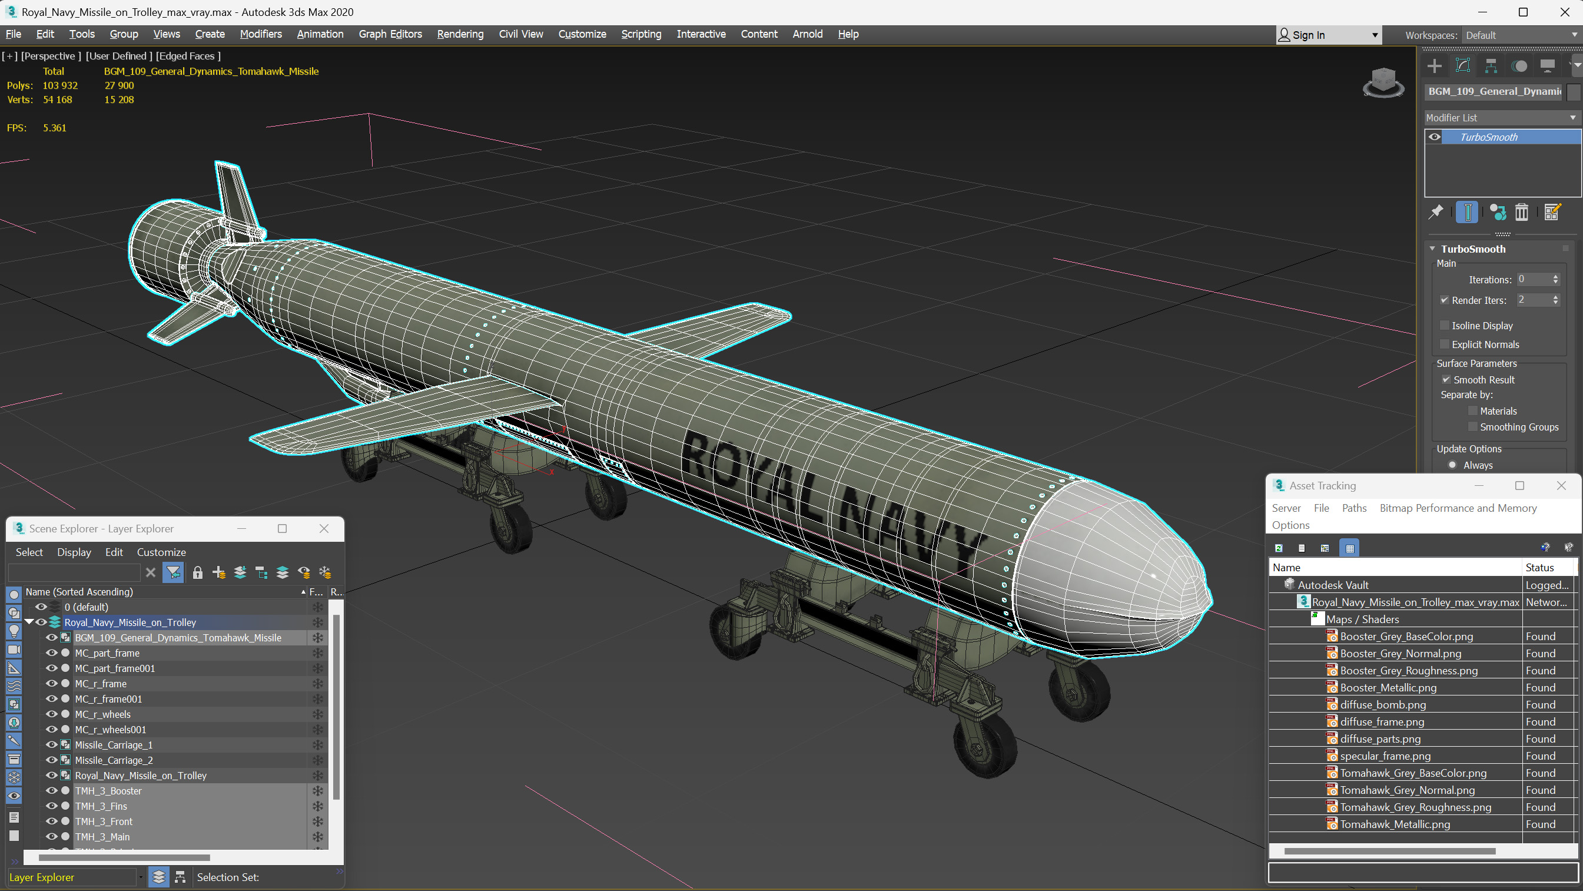Select table view icon in Asset Tracking
This screenshot has width=1583, height=891.
click(1349, 548)
